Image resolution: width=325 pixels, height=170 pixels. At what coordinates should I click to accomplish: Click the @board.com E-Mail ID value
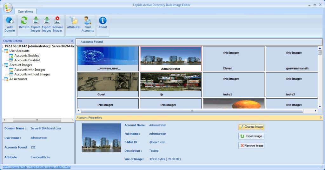point(157,142)
